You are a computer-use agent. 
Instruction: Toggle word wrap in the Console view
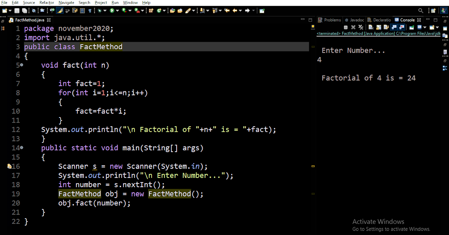click(386, 27)
